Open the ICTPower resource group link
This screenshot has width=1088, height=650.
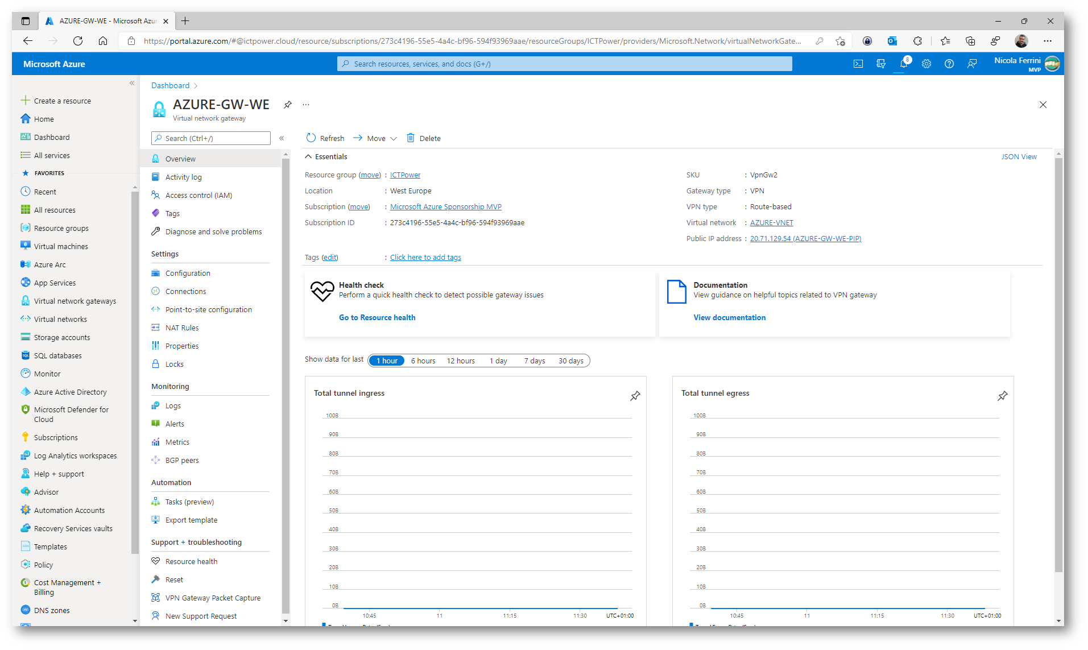coord(405,175)
